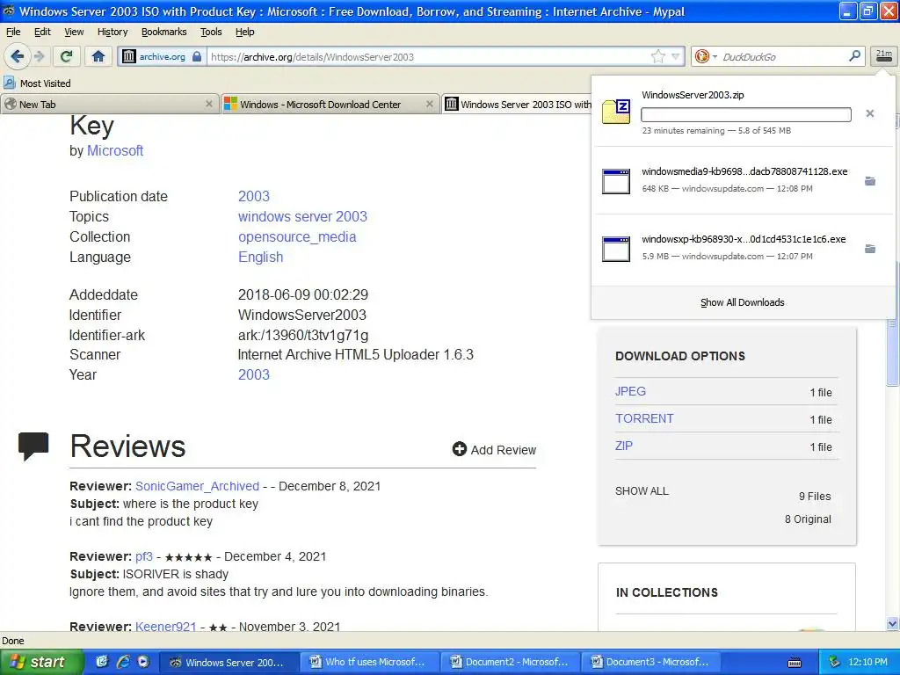Open the windows server 2003 topic link

coord(302,216)
